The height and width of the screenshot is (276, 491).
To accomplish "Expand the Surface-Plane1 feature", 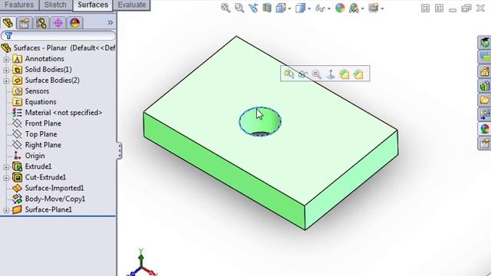I will coord(6,210).
